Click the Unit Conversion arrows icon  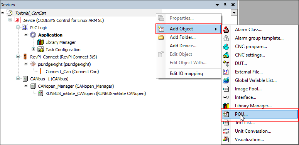[x=226, y=131]
